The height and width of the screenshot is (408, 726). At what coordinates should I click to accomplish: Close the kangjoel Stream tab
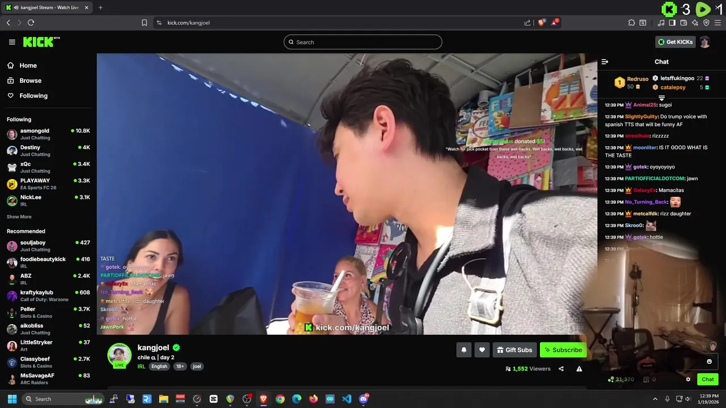pos(87,7)
